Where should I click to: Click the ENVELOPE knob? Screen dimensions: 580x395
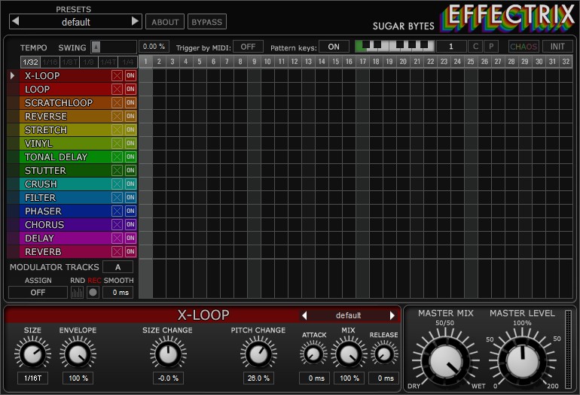pos(78,354)
